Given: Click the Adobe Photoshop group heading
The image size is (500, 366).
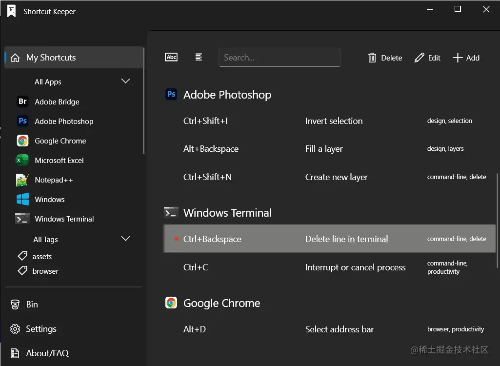Looking at the screenshot, I should click(227, 95).
